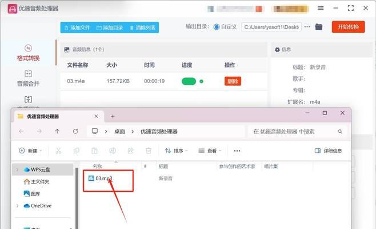Image resolution: width=376 pixels, height=229 pixels.
Task: Select 图库 in navigation pane
Action: point(32,194)
